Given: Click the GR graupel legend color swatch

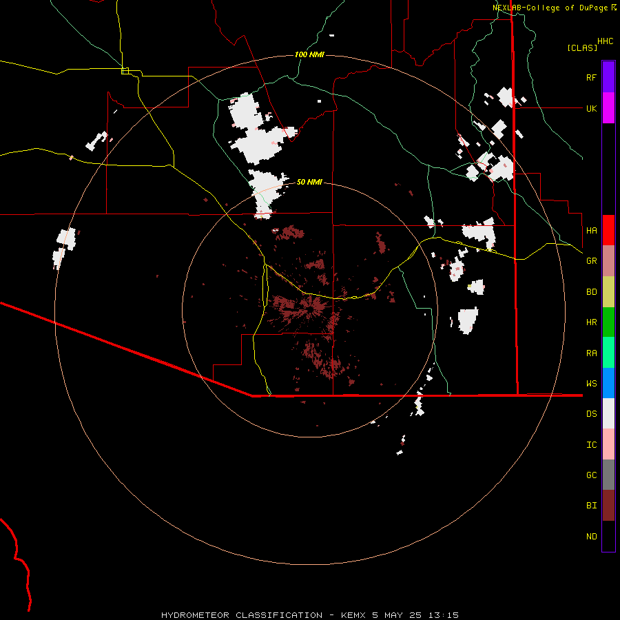Looking at the screenshot, I should pos(608,260).
